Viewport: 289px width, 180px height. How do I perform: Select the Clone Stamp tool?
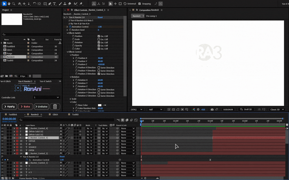[65, 4]
